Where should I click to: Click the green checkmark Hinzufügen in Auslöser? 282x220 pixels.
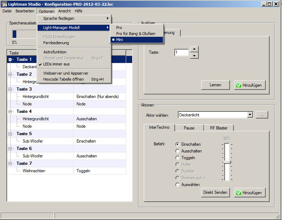[x=249, y=85]
